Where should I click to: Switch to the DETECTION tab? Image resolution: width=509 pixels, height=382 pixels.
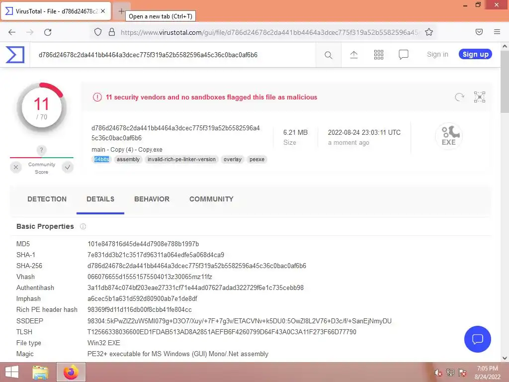[x=47, y=199]
